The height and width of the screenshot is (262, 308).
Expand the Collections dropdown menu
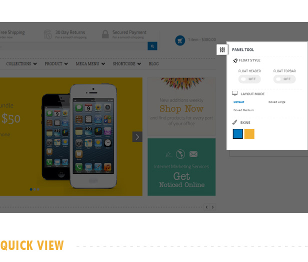21,64
